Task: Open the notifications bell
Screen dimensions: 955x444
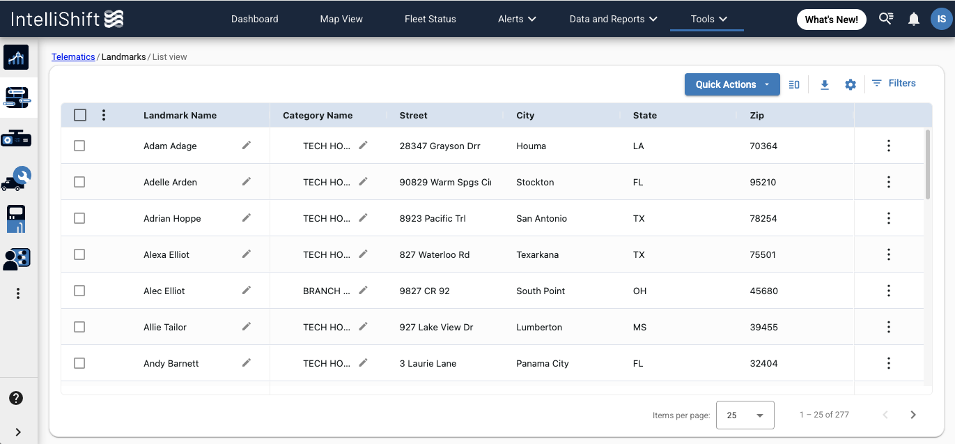Action: click(x=914, y=20)
